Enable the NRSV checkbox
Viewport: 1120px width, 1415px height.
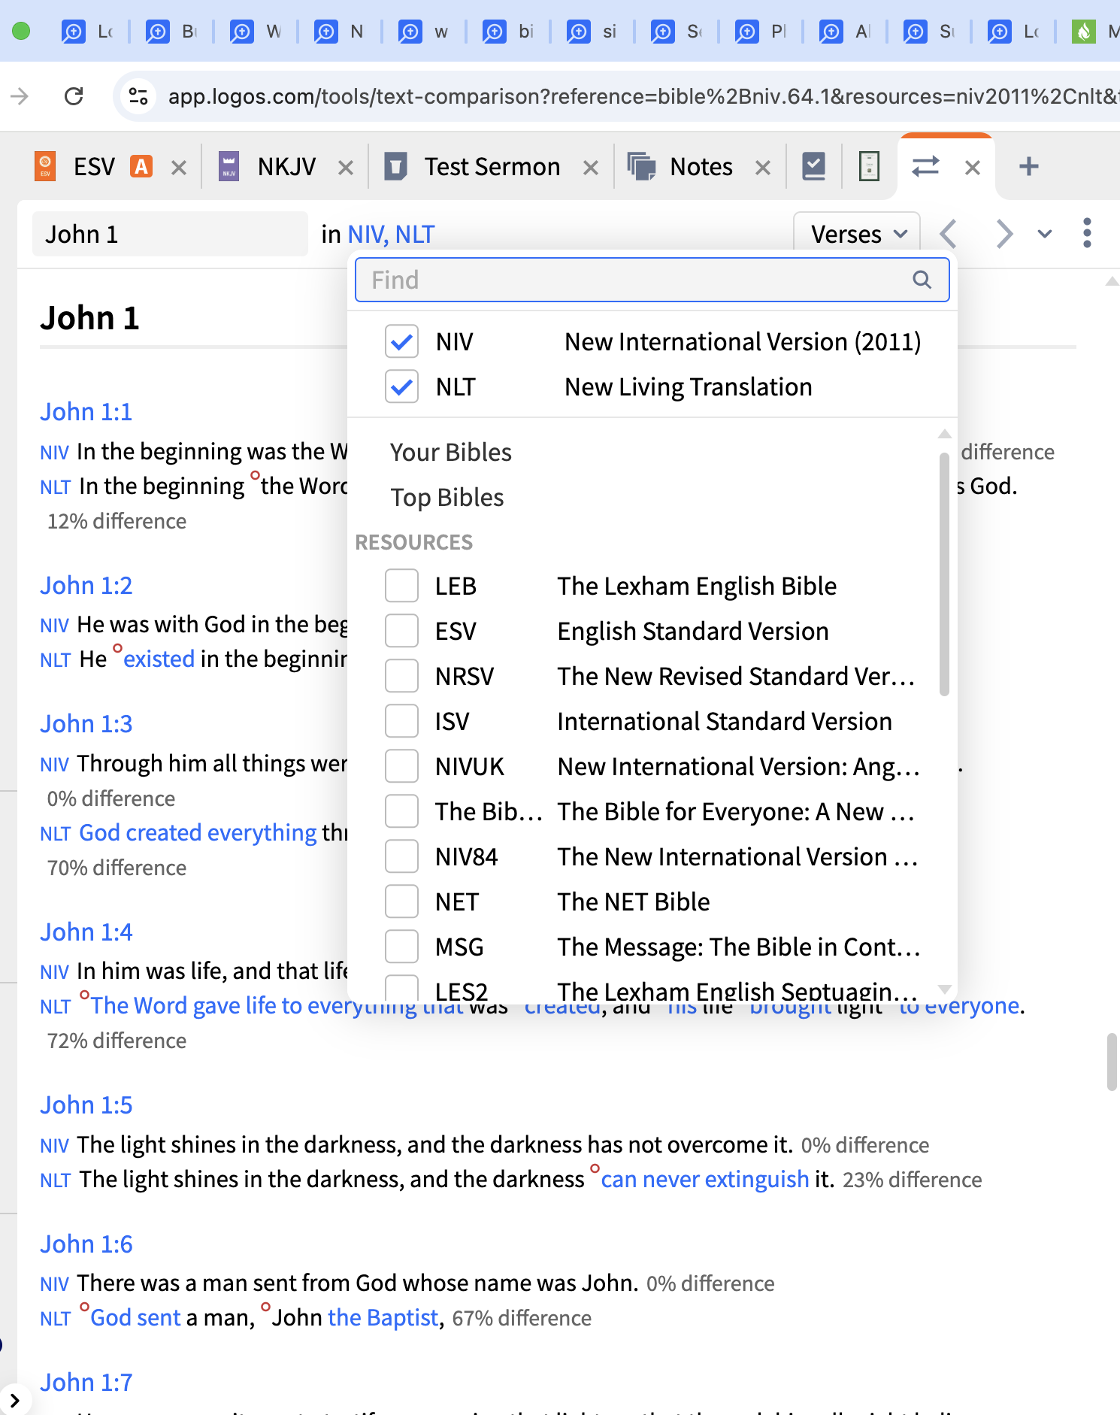click(x=401, y=676)
